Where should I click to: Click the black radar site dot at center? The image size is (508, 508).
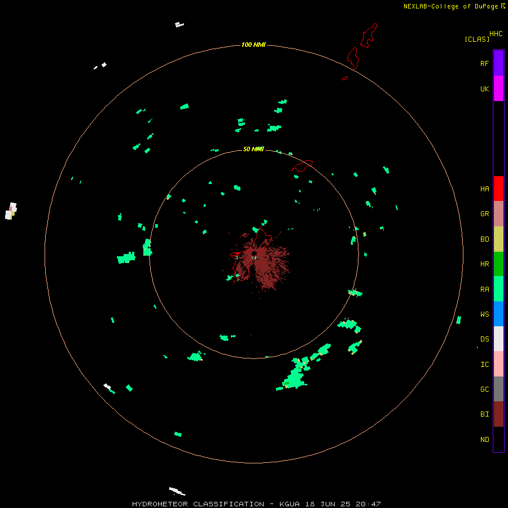pos(254,253)
